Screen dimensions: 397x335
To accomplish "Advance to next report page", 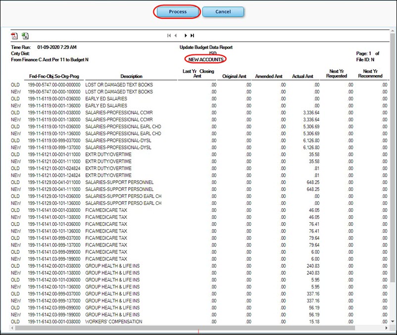I will (186, 36).
